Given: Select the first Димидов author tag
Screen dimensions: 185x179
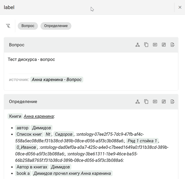Looking at the screenshot, I should point(41,128).
